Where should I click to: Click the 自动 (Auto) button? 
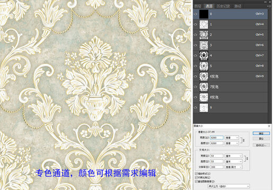coord(261,145)
